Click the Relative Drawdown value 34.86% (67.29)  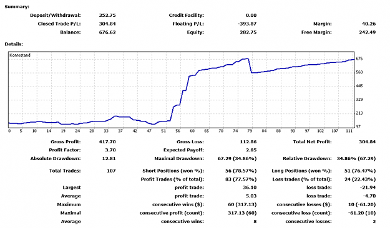(x=356, y=158)
